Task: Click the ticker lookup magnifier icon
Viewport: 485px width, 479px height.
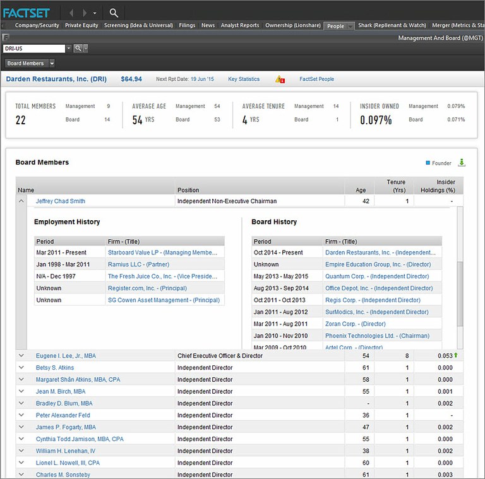Action: pyautogui.click(x=78, y=48)
